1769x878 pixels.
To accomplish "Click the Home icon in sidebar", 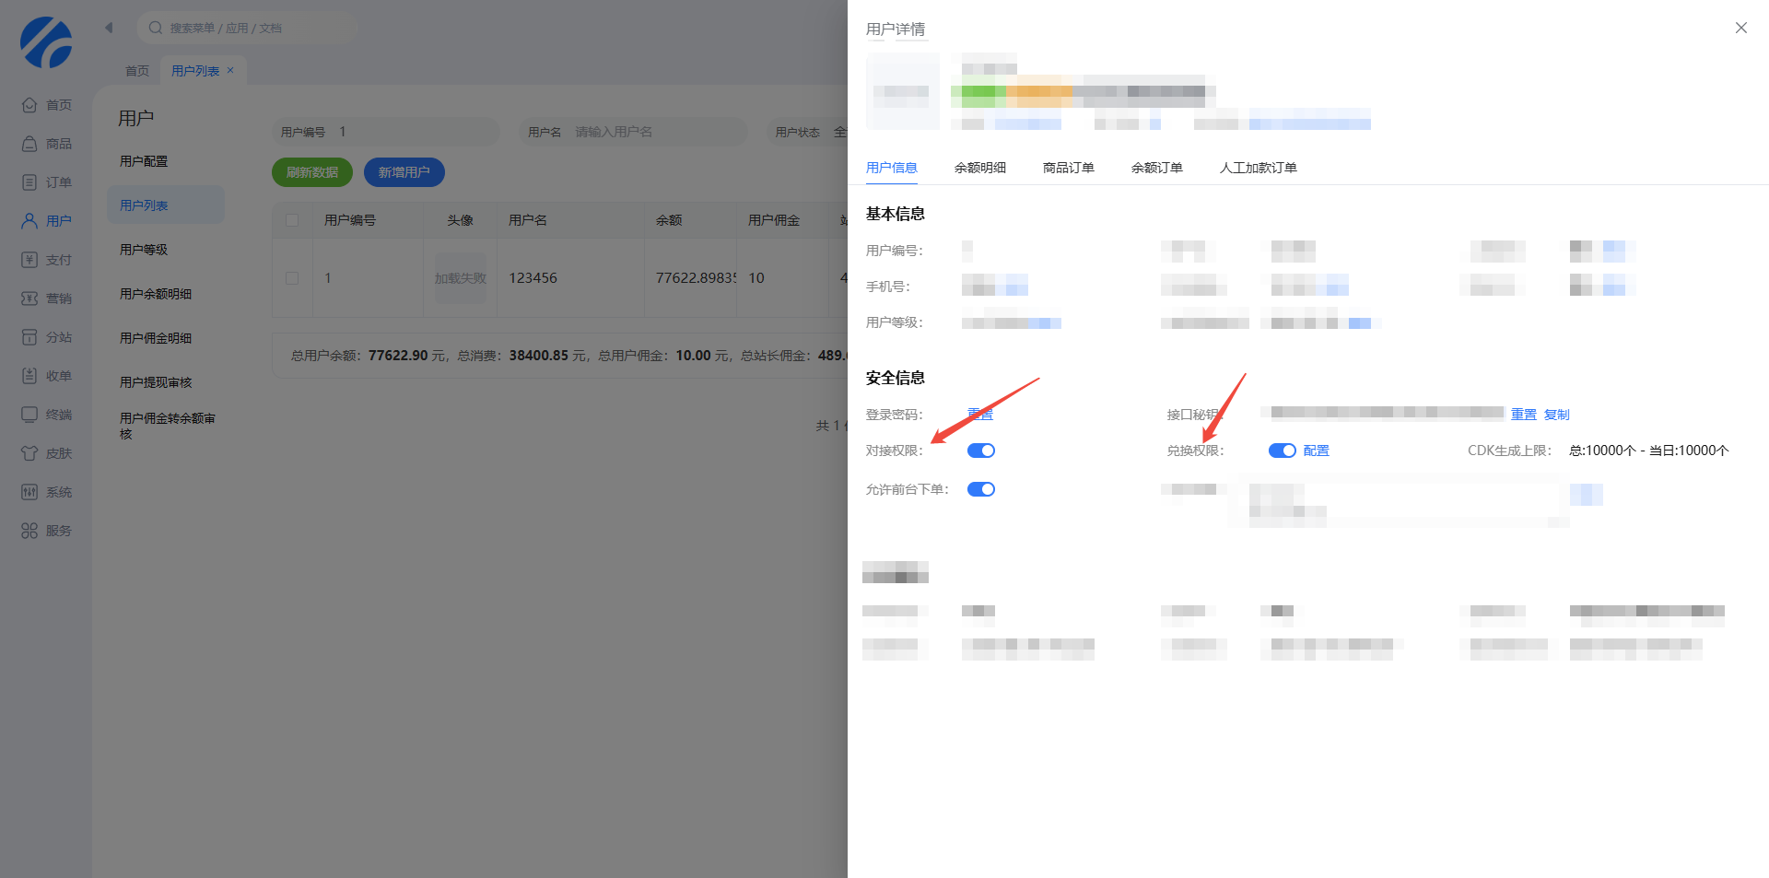I will click(x=29, y=105).
